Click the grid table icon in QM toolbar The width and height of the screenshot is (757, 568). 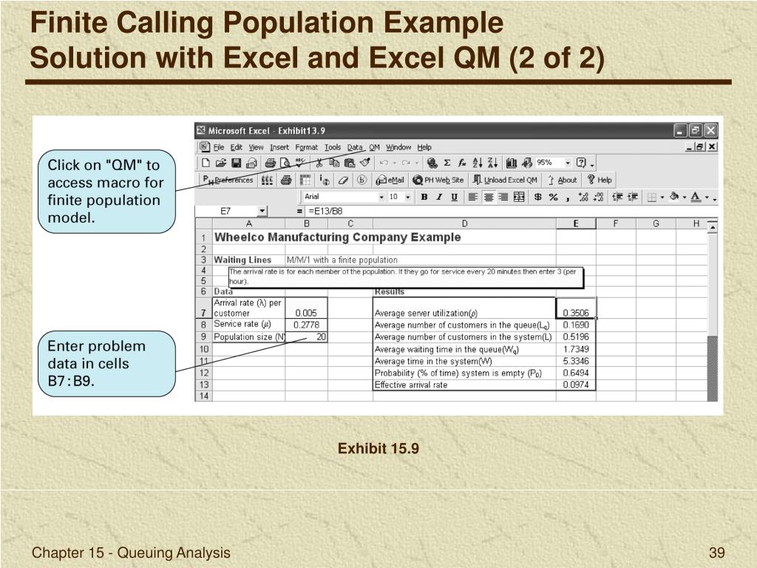click(305, 180)
